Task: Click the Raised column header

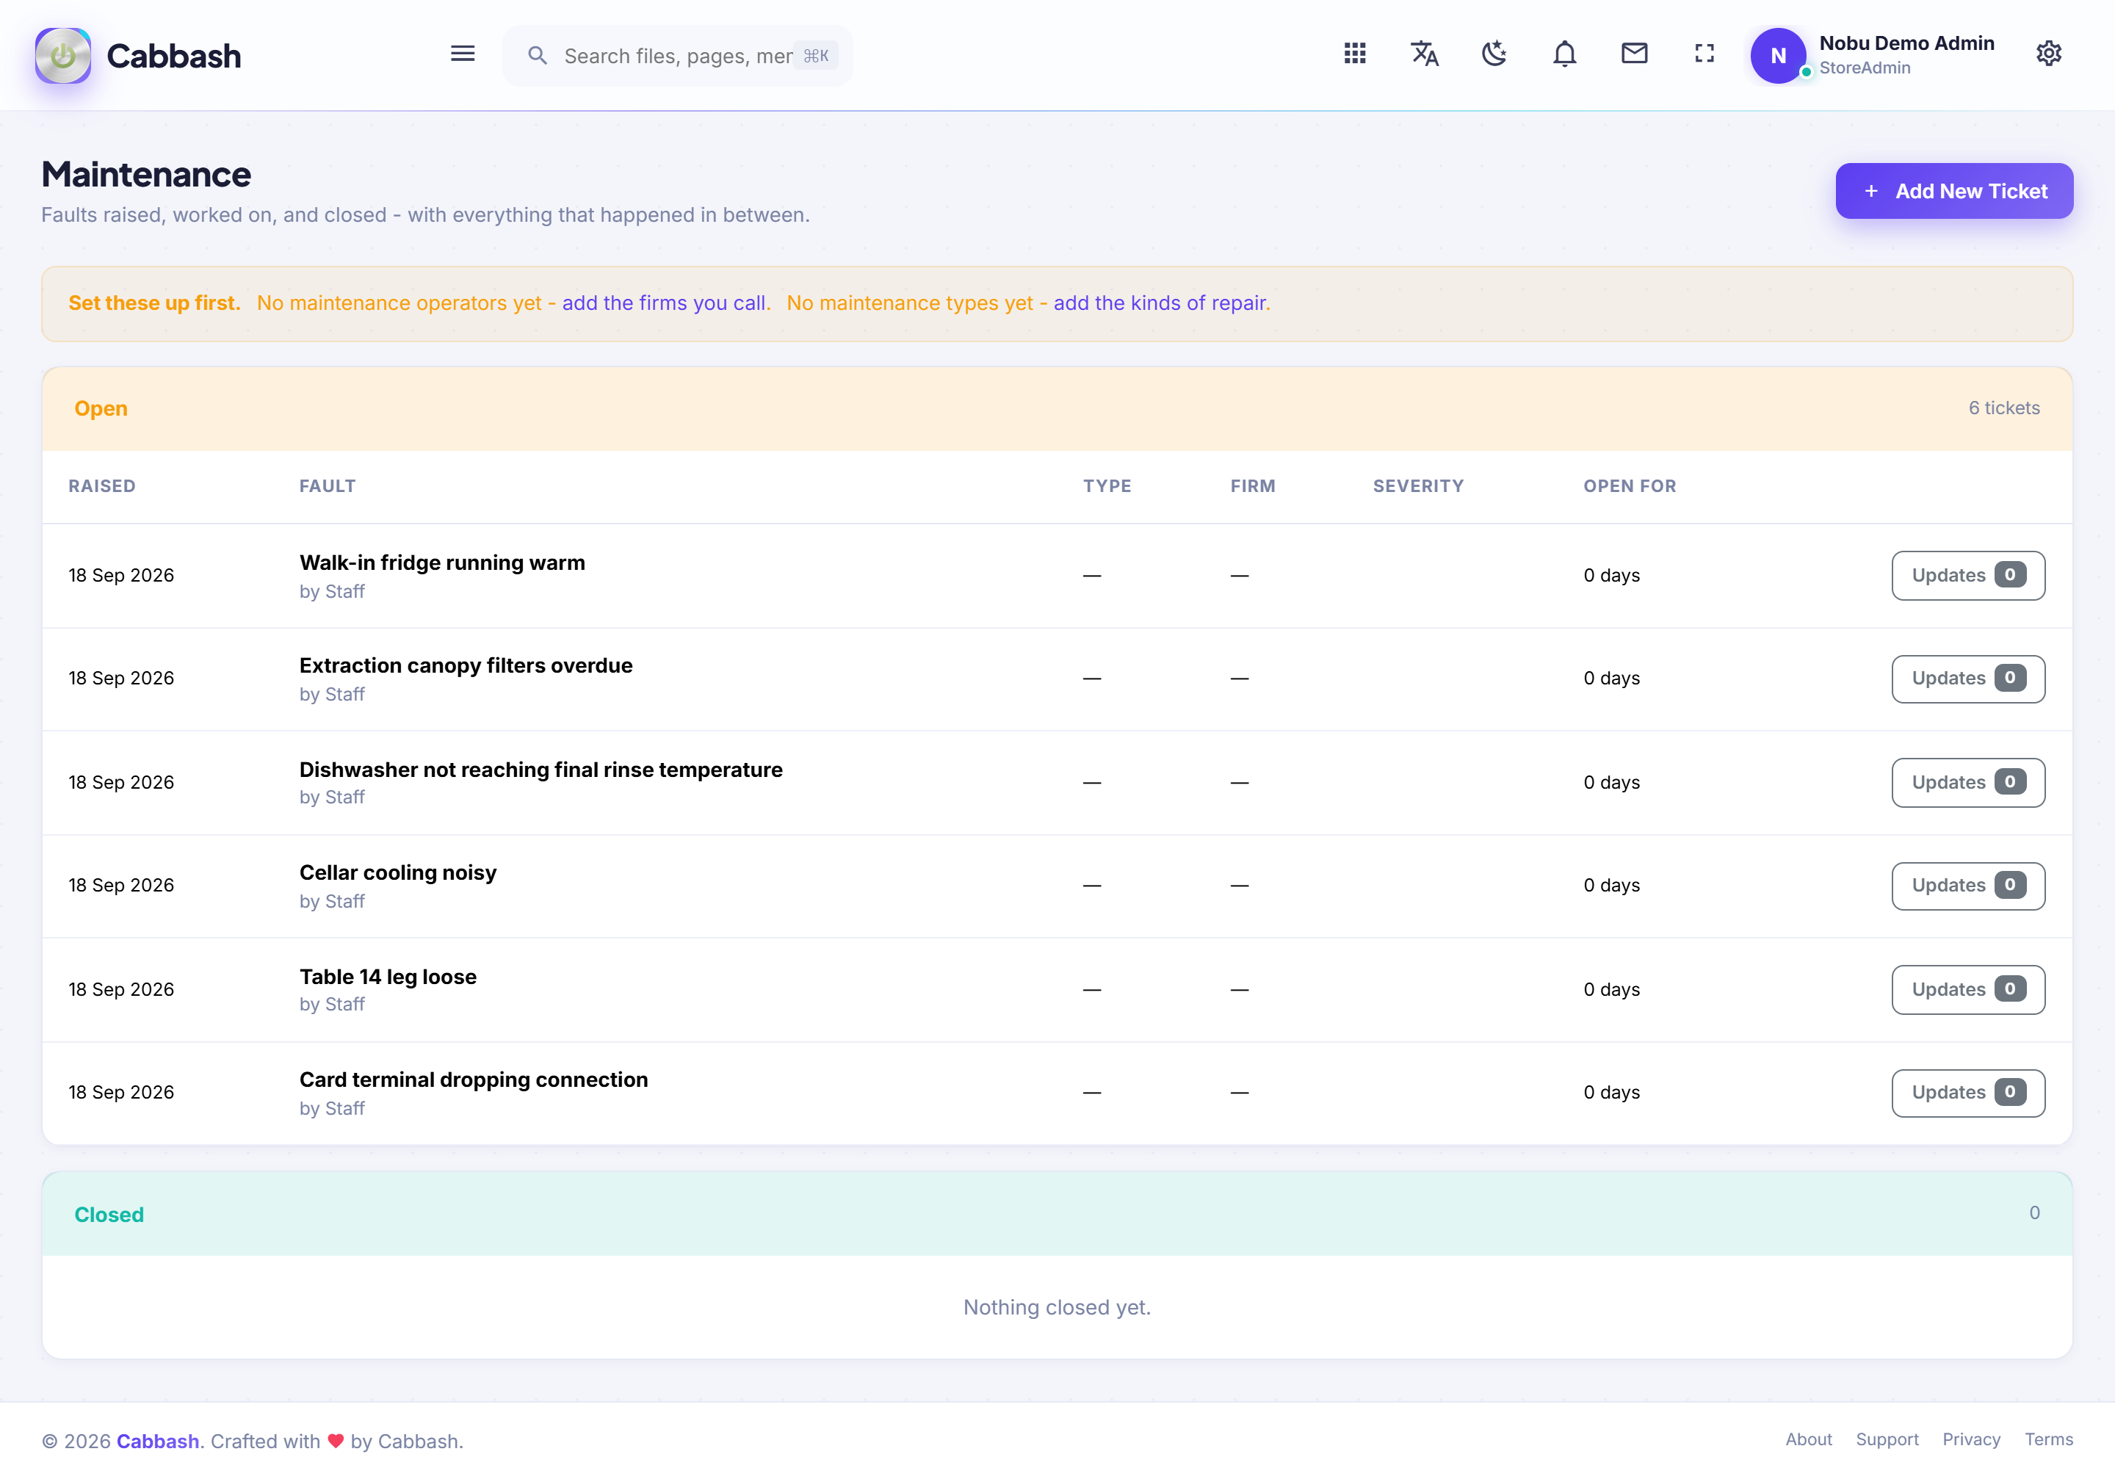Action: tap(102, 486)
